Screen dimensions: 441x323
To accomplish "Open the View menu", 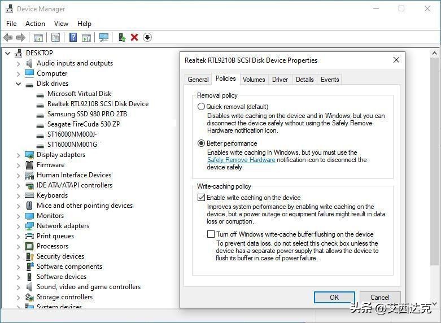I will (x=61, y=24).
